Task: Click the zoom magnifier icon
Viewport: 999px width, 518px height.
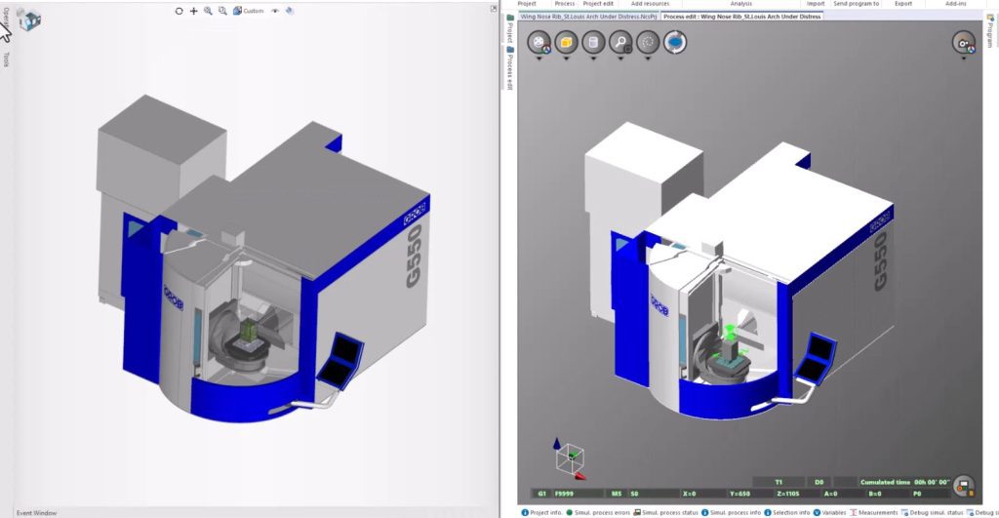Action: [x=208, y=11]
